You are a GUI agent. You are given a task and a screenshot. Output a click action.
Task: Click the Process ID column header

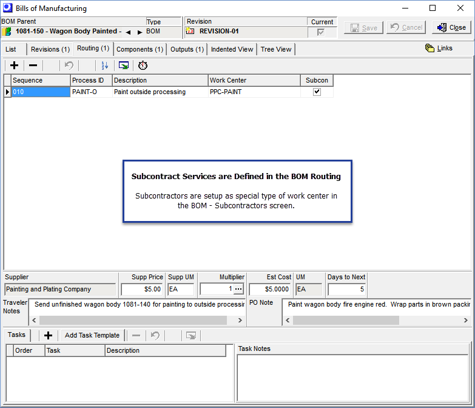(92, 80)
